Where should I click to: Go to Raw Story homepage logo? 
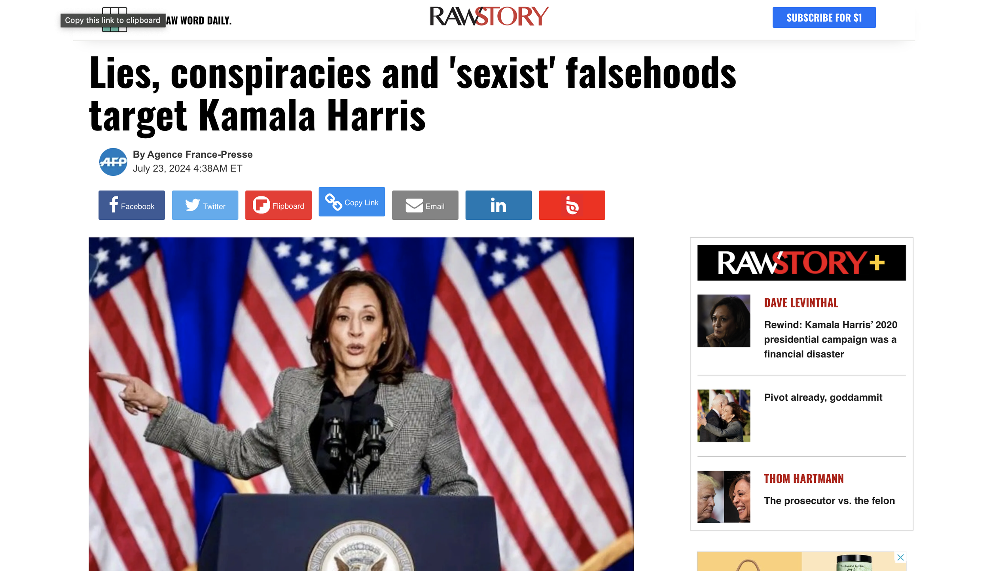tap(489, 16)
